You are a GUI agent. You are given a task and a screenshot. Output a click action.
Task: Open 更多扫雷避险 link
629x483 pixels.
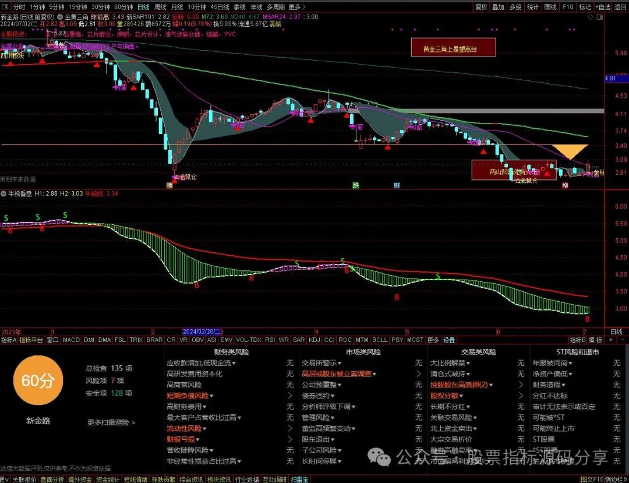[x=111, y=422]
